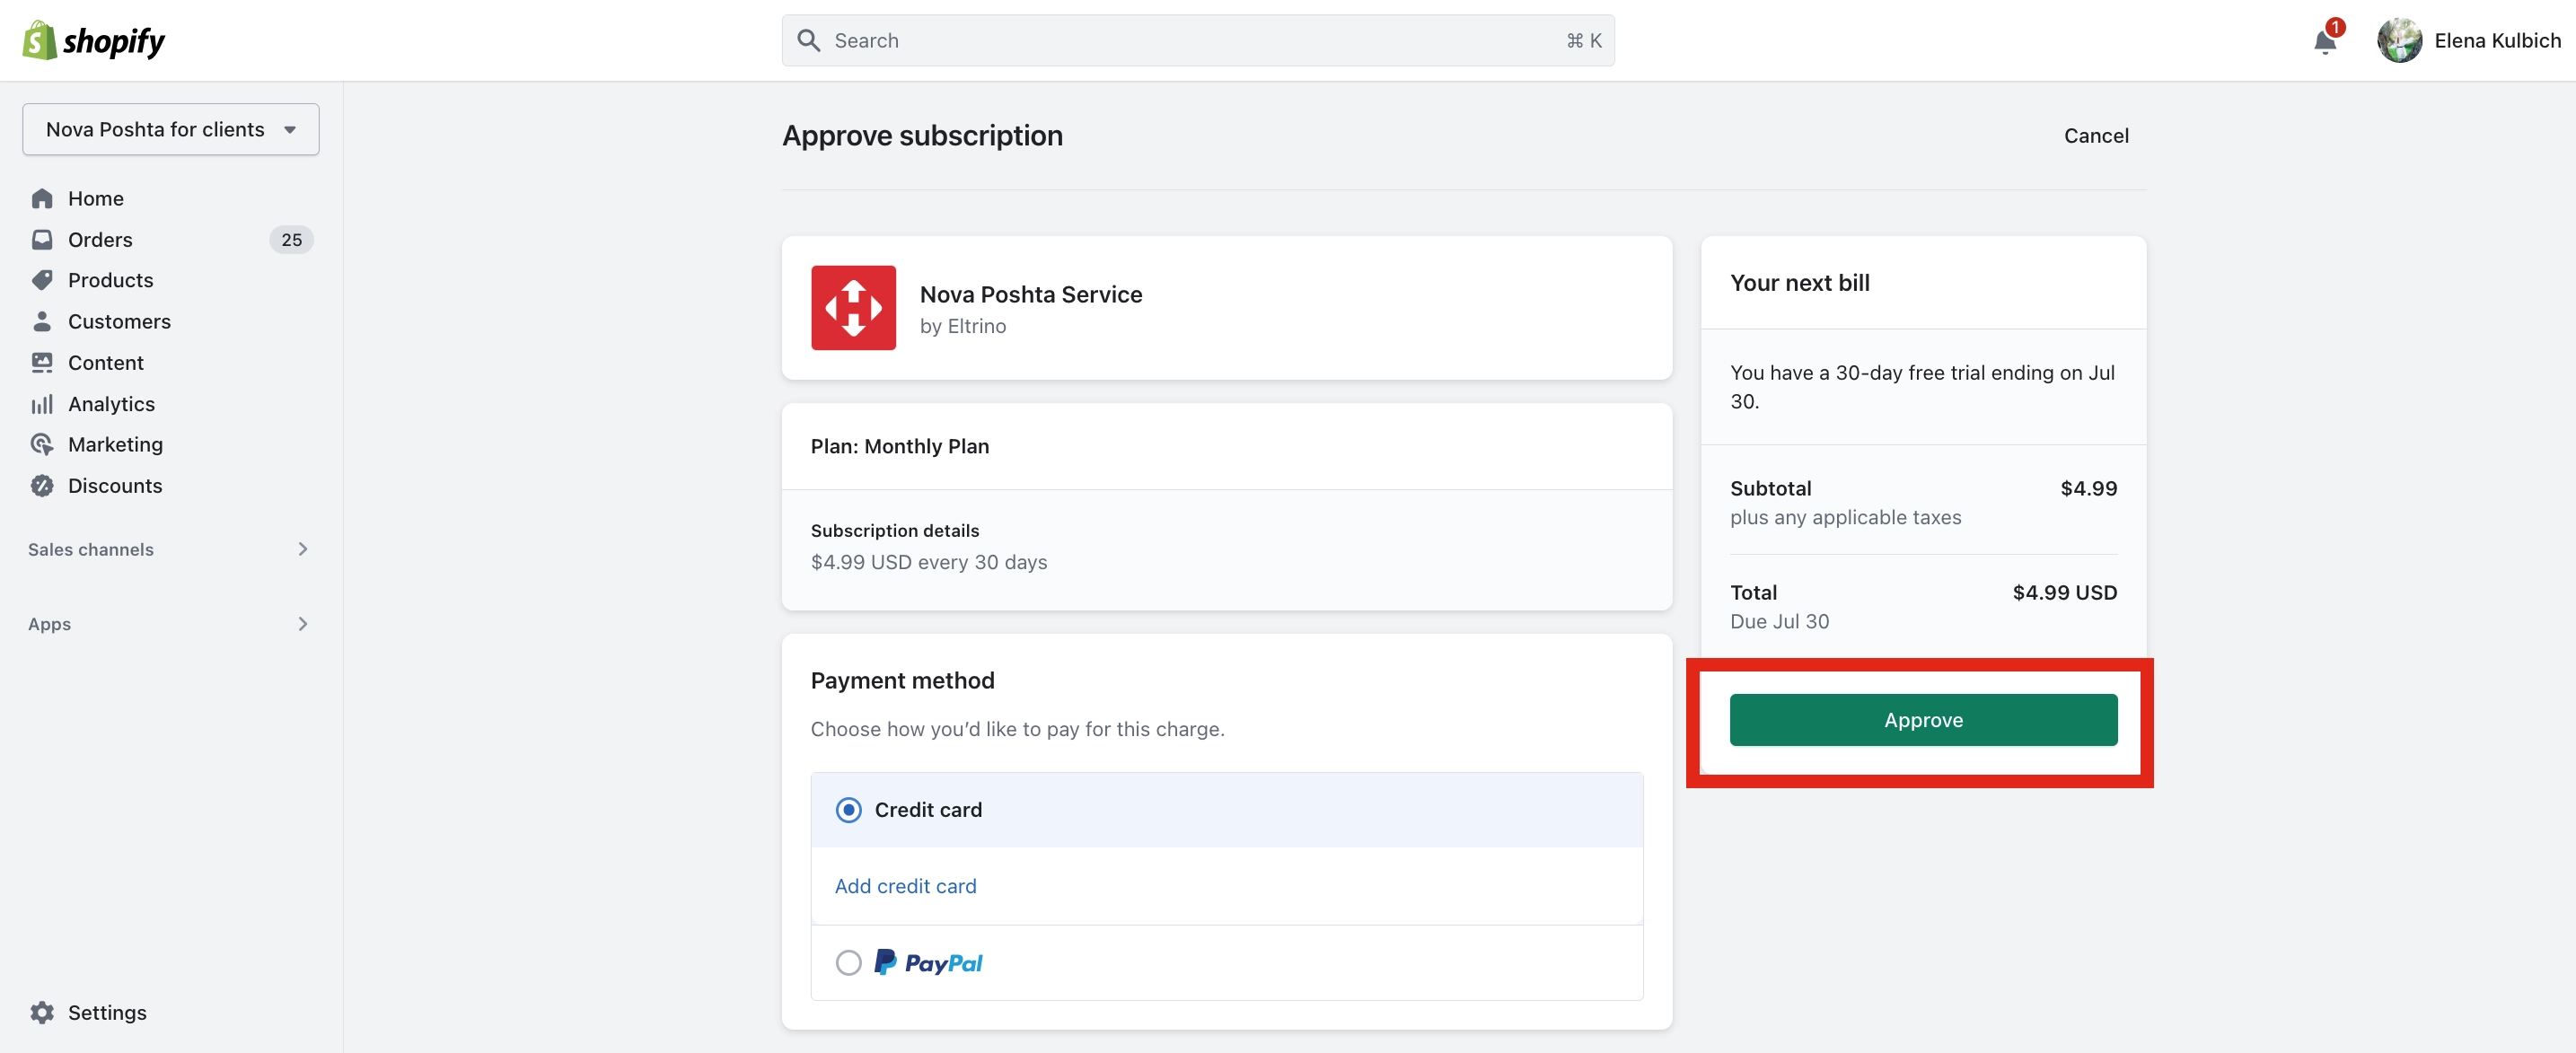Click the Nova Poshta Service title
Viewport: 2576px width, 1053px height.
1030,295
